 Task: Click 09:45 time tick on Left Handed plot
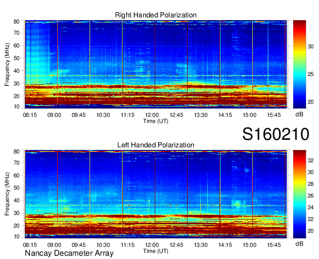(x=79, y=245)
